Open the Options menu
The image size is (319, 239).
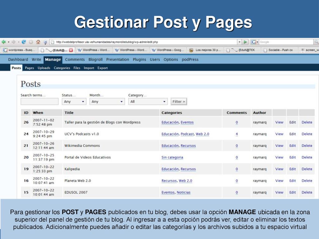click(171, 59)
